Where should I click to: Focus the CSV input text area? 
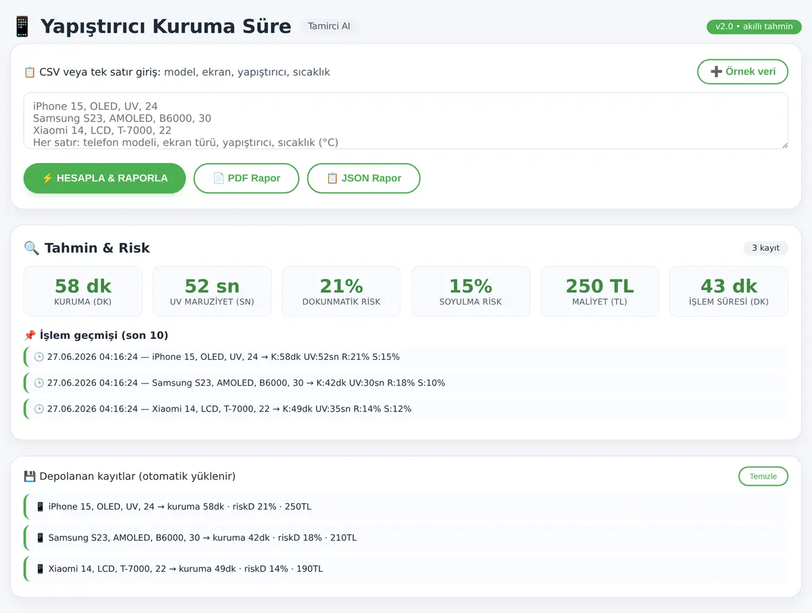pyautogui.click(x=406, y=120)
